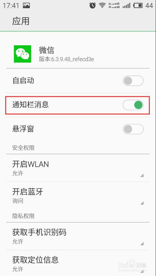
Task: Tap the 3G/2G dual network indicator
Action: click(114, 6)
